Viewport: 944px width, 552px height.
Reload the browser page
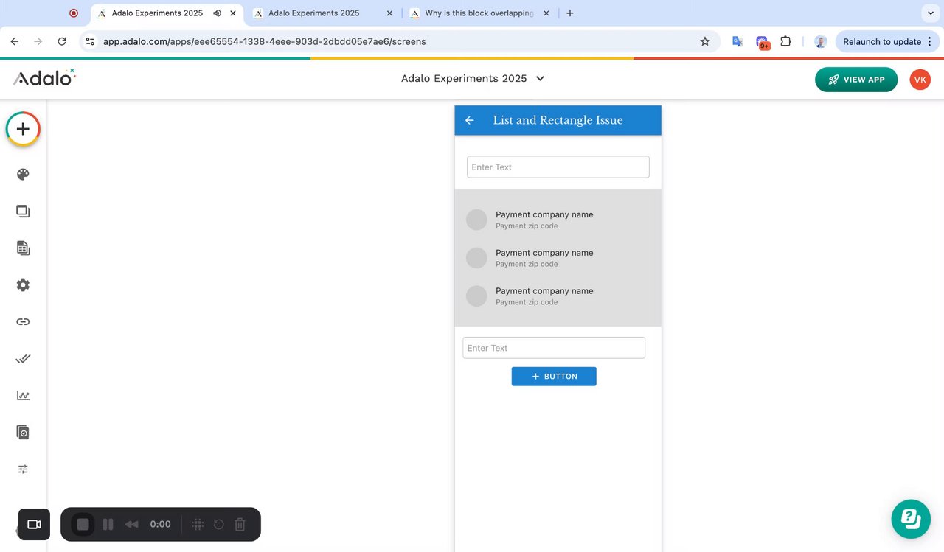pyautogui.click(x=62, y=41)
